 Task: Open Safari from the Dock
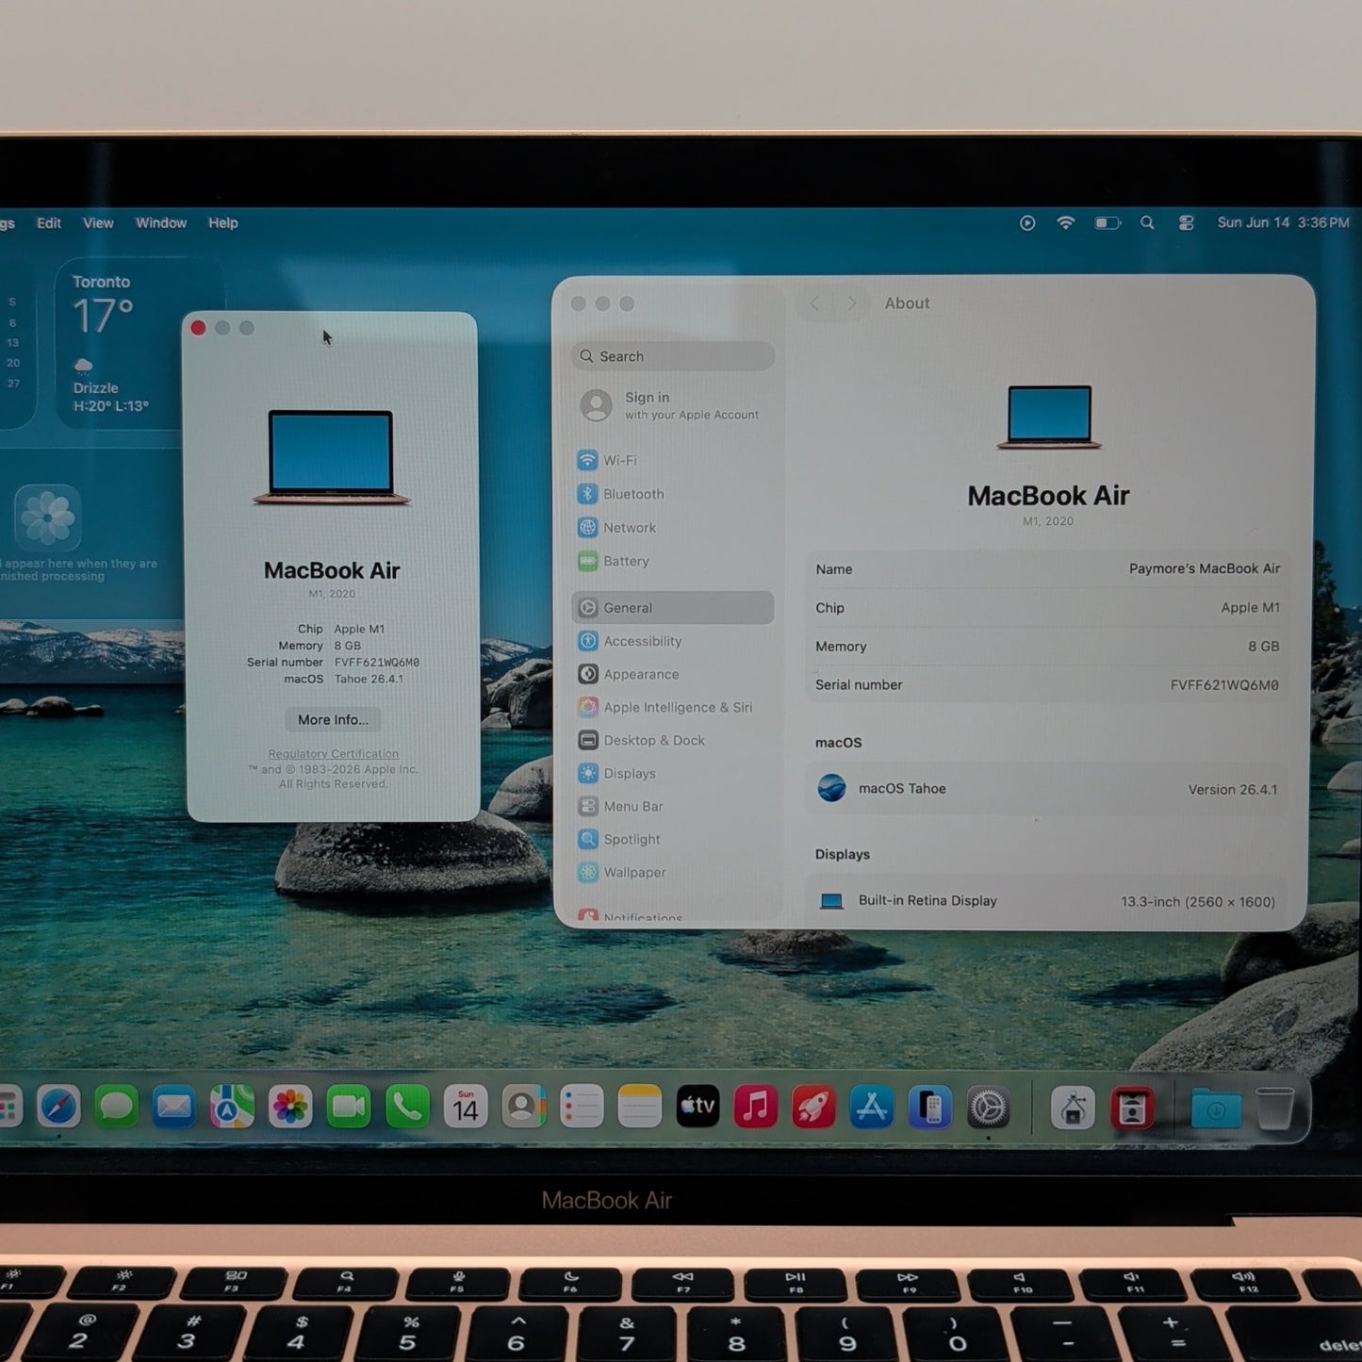pyautogui.click(x=58, y=1107)
